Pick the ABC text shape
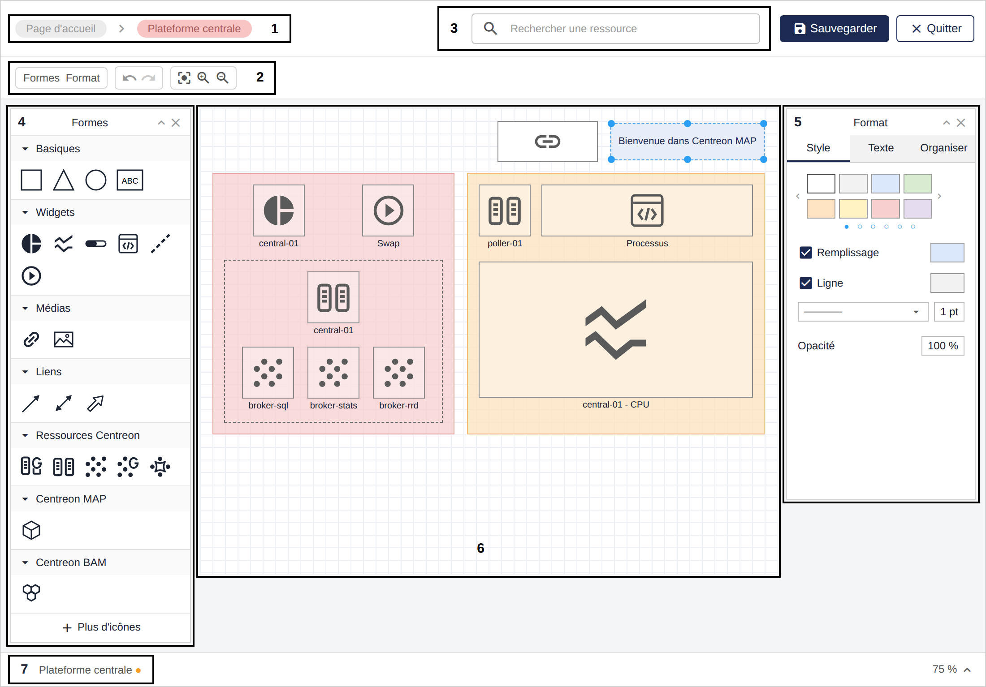The height and width of the screenshot is (687, 986). (130, 180)
